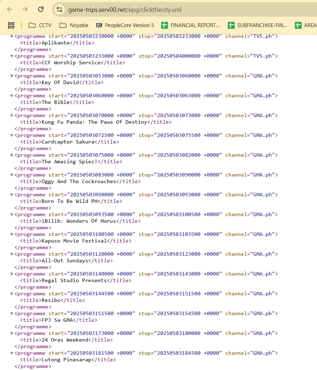The width and height of the screenshot is (317, 370).
Task: Click the title 'Kapuso Movie Festival'
Action: pos(74,241)
